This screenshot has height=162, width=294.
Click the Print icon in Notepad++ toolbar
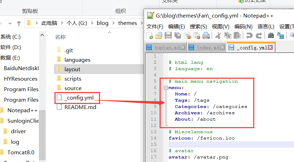coord(206,35)
